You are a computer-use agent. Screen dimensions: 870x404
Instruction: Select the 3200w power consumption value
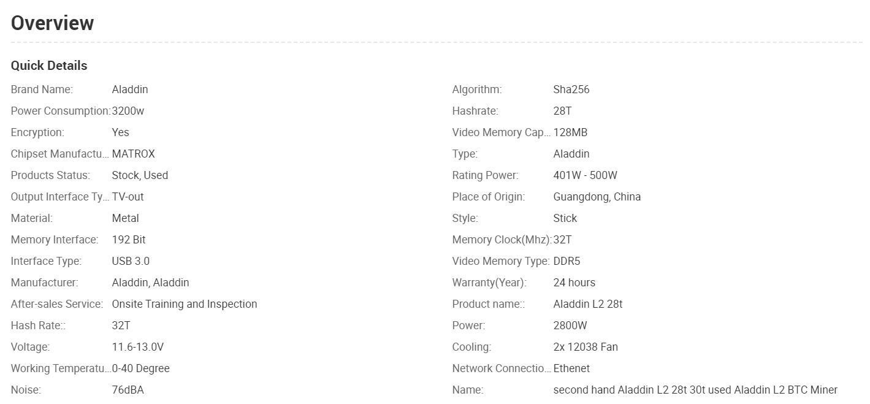pyautogui.click(x=128, y=111)
